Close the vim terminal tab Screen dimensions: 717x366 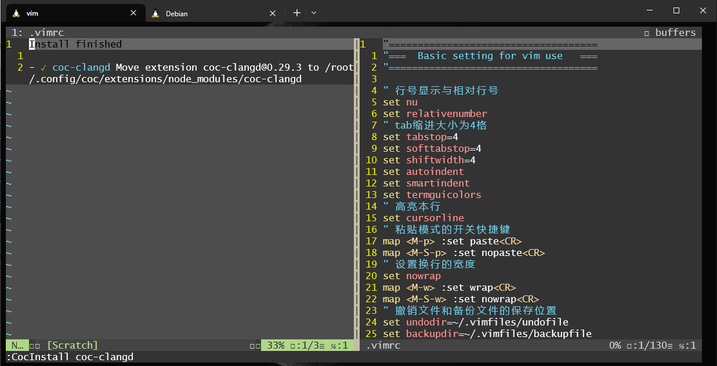click(x=133, y=13)
